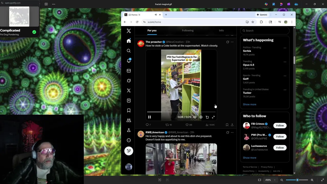Adjust the photo viewer zoom slider
This screenshot has width=327, height=184.
pyautogui.click(x=297, y=180)
